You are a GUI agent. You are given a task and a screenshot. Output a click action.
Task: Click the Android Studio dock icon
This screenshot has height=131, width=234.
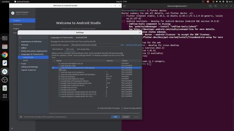point(5,72)
